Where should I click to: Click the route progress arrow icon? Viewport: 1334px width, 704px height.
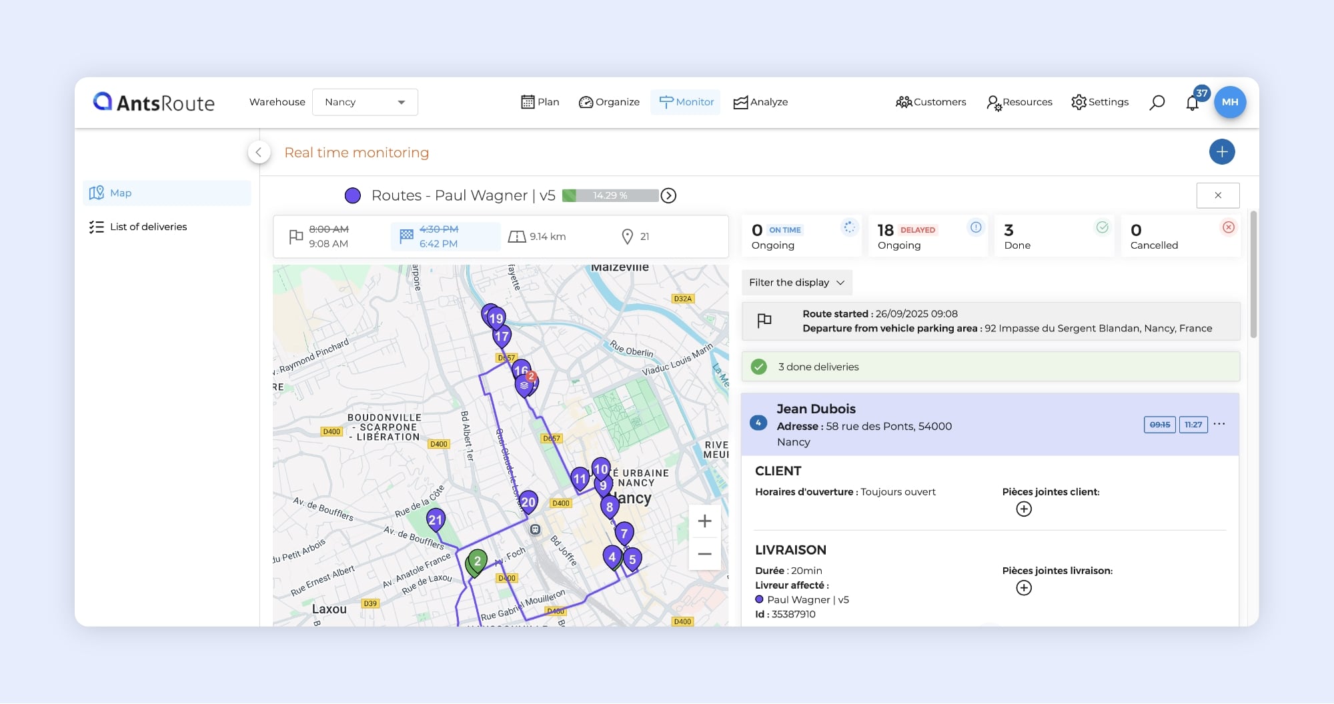coord(668,196)
